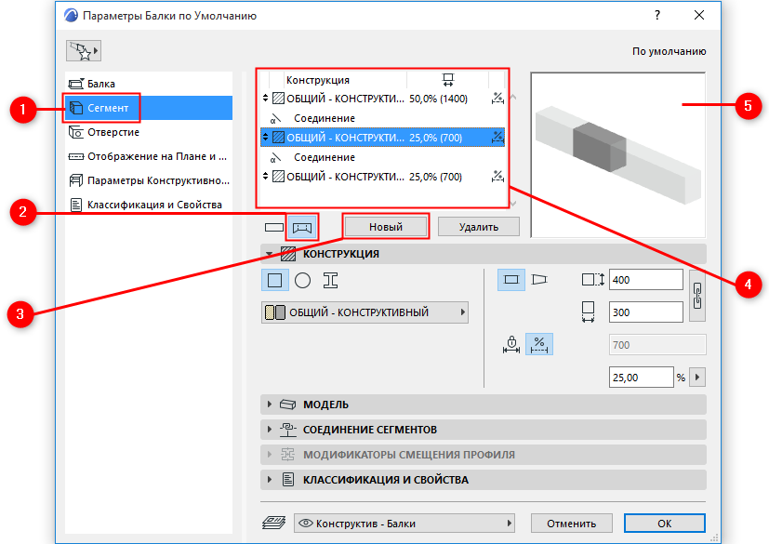Click the Новый button
769x544 pixels.
(x=386, y=227)
